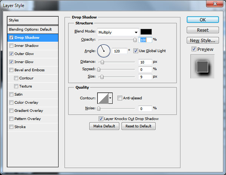Uncheck the Drop Shadow checkbox

pos(11,38)
